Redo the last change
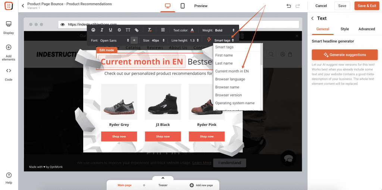This screenshot has height=190, width=382. 297,6
